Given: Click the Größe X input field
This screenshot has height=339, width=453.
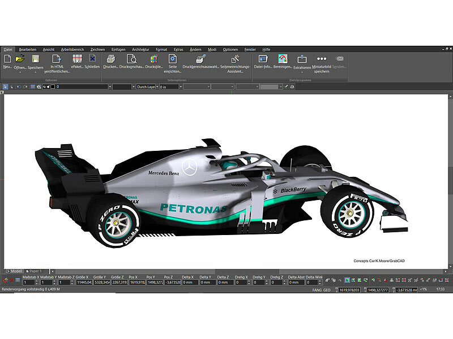Looking at the screenshot, I should tap(84, 282).
